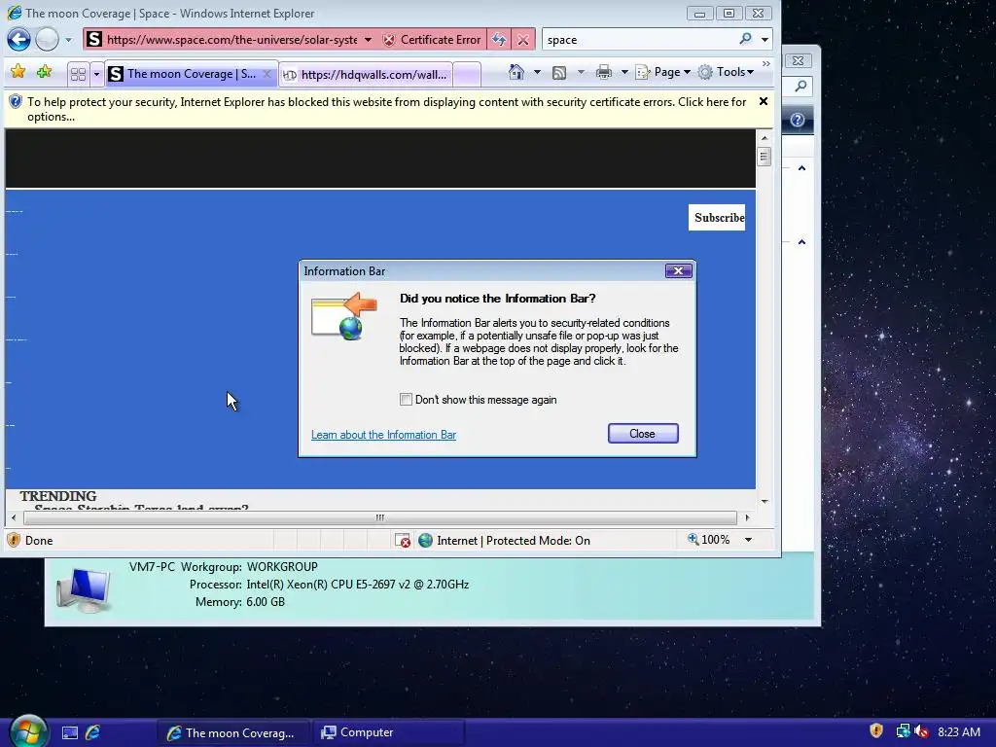The height and width of the screenshot is (747, 996).
Task: Click the horizontal scrollbar left arrow
Action: click(14, 517)
